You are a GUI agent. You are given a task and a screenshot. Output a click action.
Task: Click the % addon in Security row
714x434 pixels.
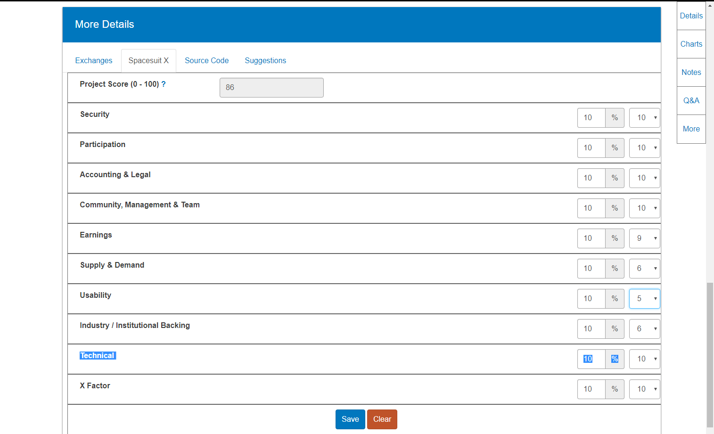pyautogui.click(x=615, y=118)
